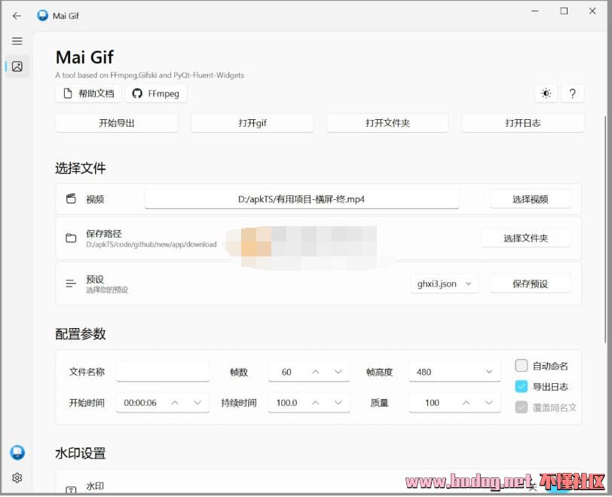Click the 开始导出 button
This screenshot has height=497, width=612.
pos(117,123)
